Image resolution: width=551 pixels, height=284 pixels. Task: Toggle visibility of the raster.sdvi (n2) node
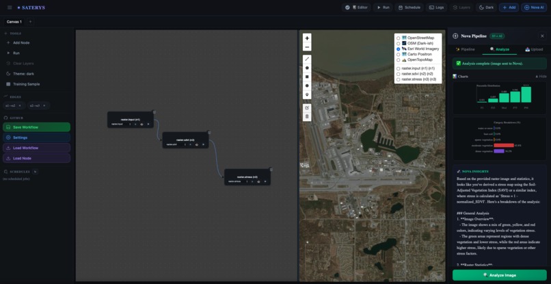pyautogui.click(x=197, y=144)
